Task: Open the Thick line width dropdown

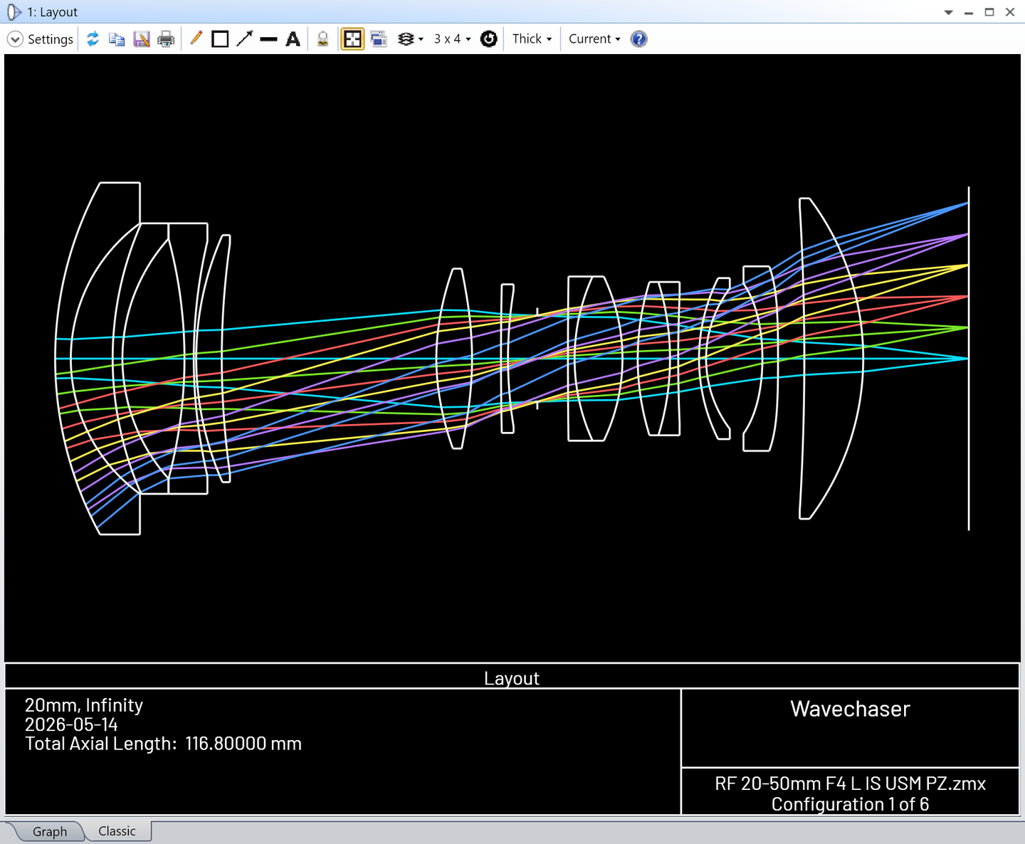Action: (x=532, y=39)
